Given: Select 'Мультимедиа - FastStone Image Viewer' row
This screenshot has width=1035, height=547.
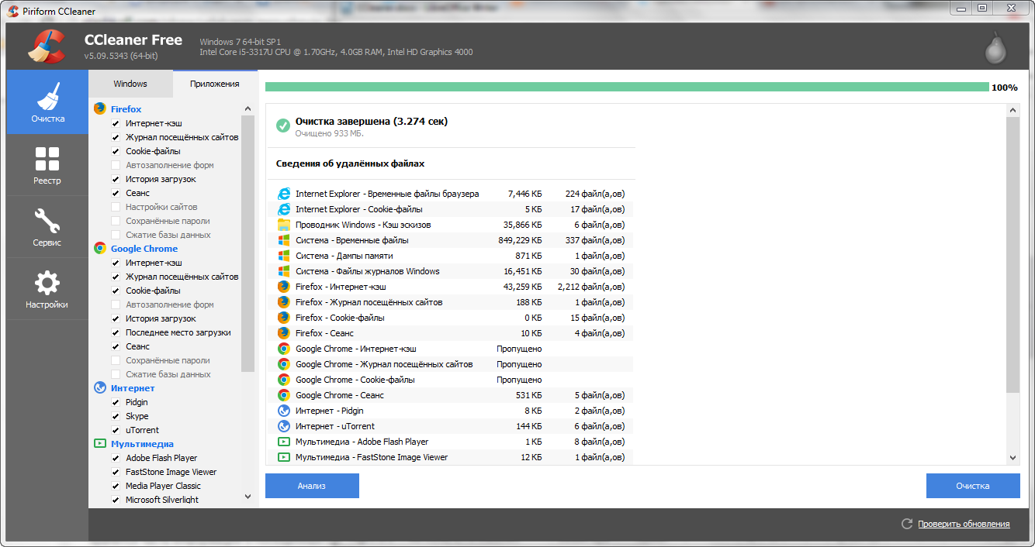Looking at the screenshot, I should point(450,457).
